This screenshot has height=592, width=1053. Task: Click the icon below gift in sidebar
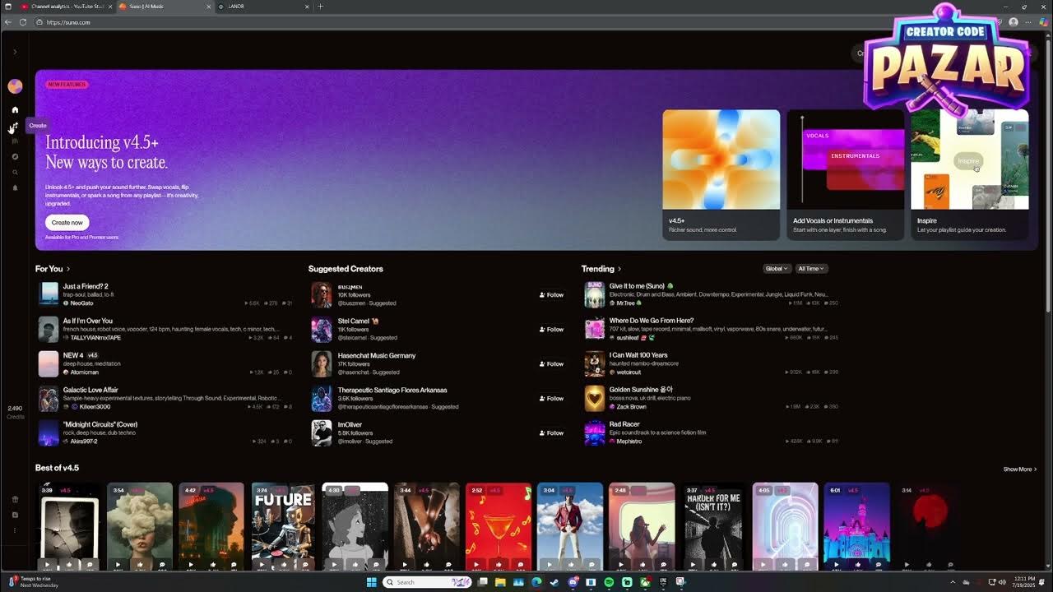tap(15, 515)
